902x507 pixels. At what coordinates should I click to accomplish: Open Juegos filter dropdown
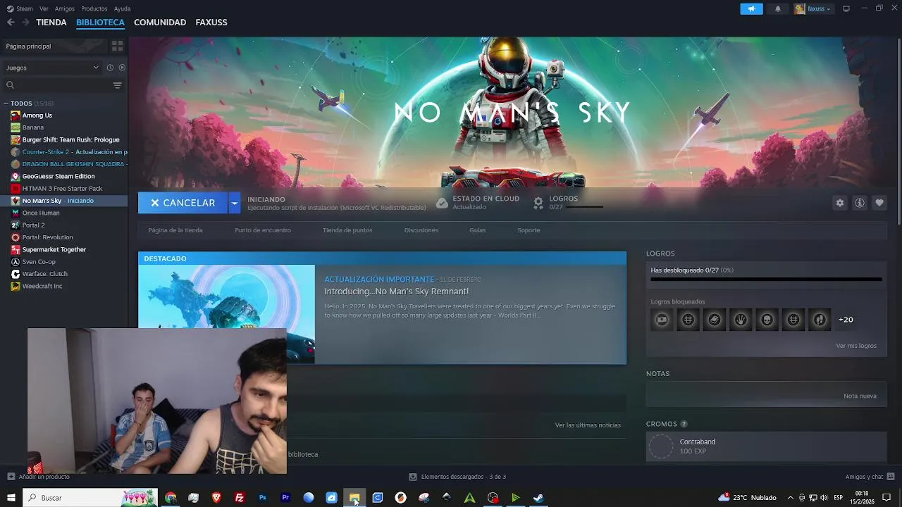[x=53, y=68]
